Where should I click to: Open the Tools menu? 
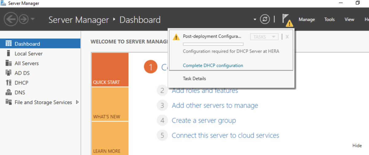[x=329, y=19]
